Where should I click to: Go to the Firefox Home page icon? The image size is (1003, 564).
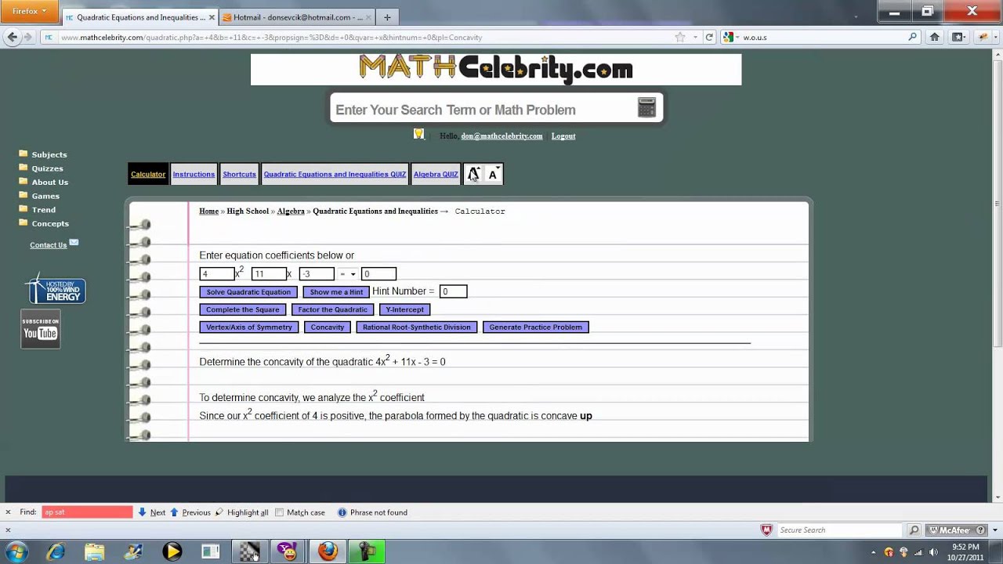(x=934, y=37)
